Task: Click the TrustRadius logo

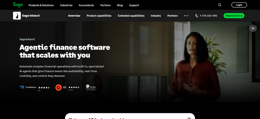Action: click(28, 87)
